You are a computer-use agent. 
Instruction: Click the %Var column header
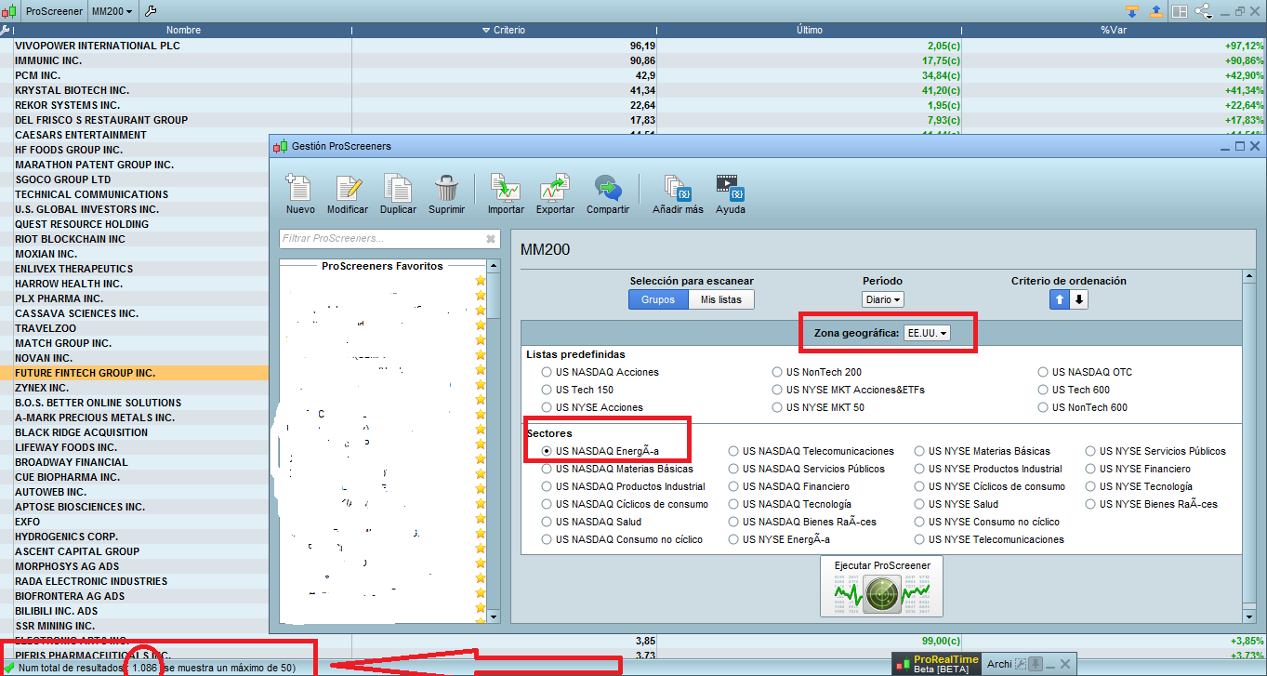pyautogui.click(x=1114, y=31)
